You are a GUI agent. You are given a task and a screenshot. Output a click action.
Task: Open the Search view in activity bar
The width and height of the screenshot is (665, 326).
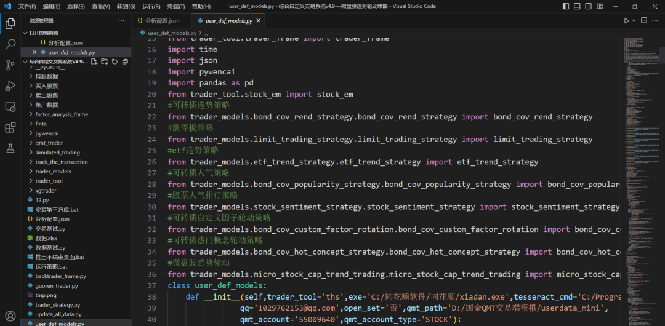tap(10, 44)
